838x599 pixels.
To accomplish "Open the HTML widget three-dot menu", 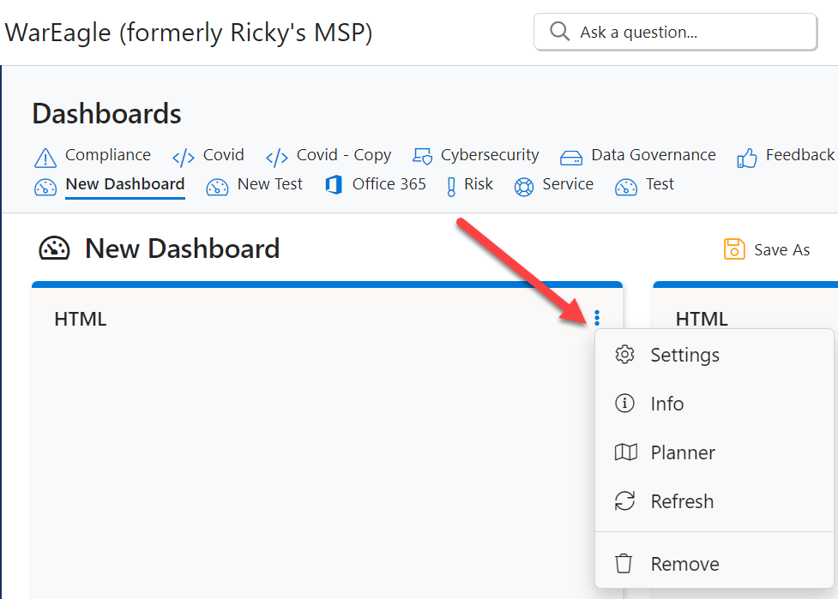I will 597,318.
